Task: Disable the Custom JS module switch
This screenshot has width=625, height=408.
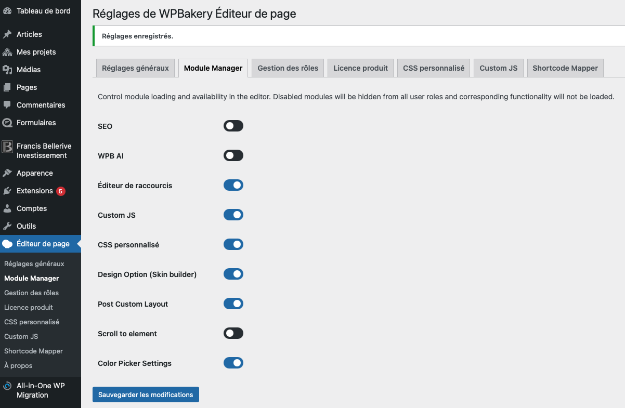Action: (233, 215)
